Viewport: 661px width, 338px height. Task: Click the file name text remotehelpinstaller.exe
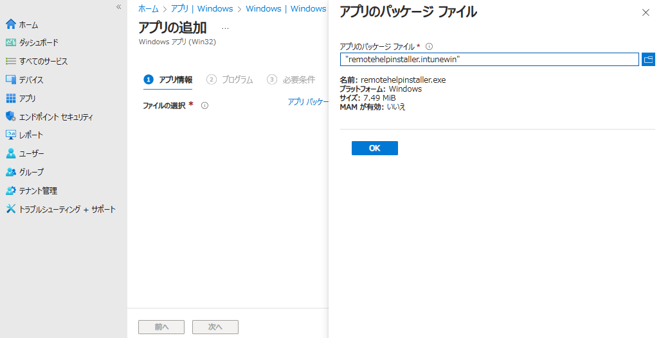pyautogui.click(x=403, y=80)
